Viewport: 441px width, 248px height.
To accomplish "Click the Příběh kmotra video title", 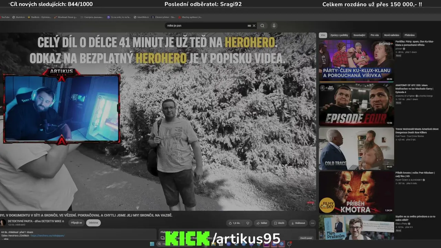I will tap(415, 175).
